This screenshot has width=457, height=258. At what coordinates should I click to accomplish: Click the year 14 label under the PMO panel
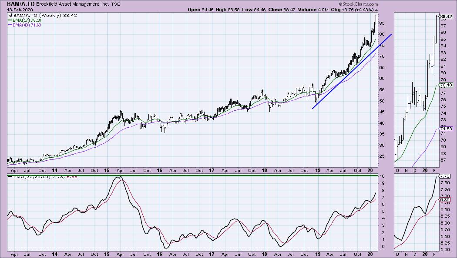(x=54, y=254)
